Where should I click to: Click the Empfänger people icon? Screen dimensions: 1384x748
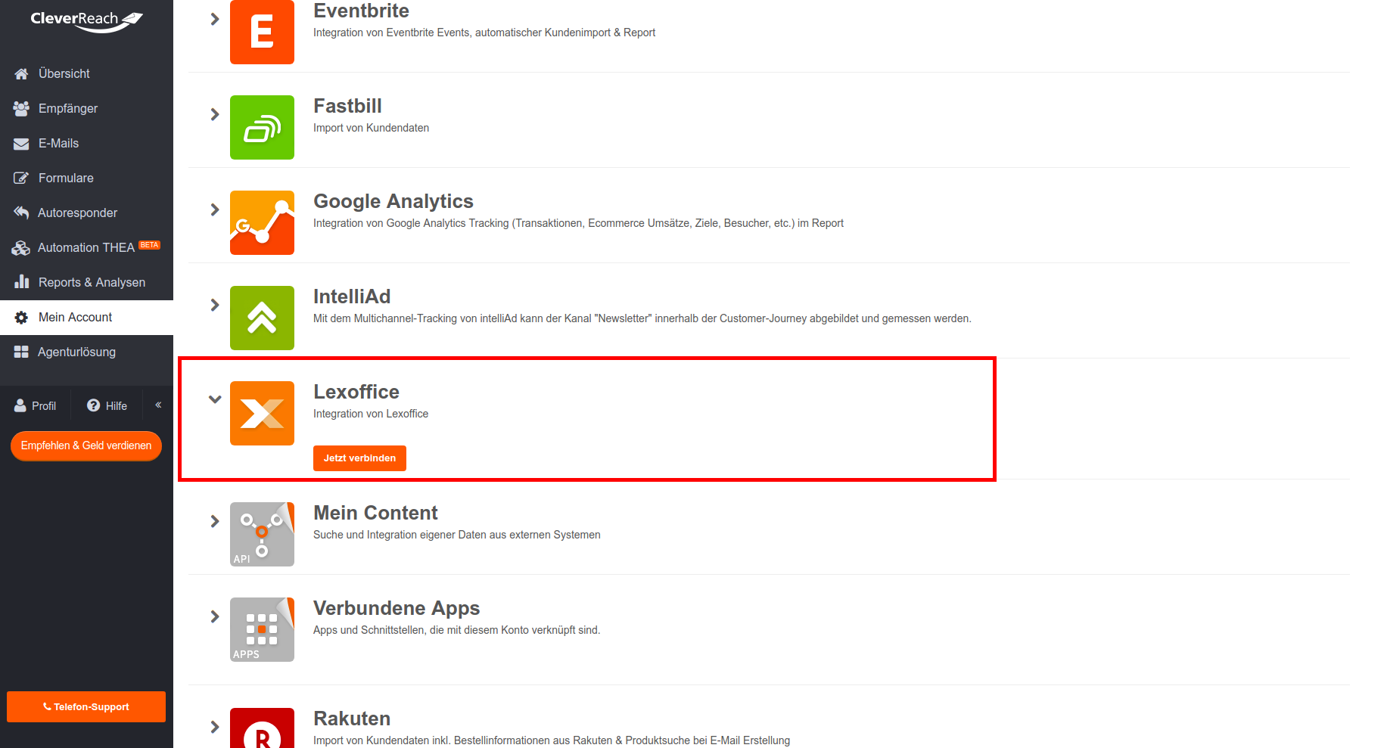coord(21,108)
